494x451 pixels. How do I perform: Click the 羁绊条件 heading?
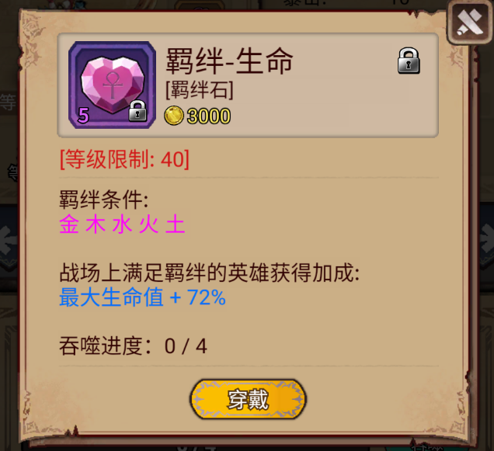pyautogui.click(x=103, y=199)
